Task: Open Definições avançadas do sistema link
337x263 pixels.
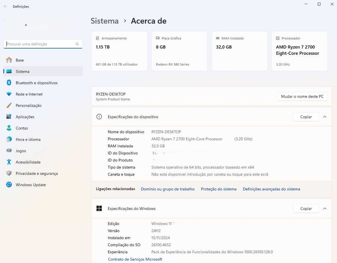Action: (272, 189)
